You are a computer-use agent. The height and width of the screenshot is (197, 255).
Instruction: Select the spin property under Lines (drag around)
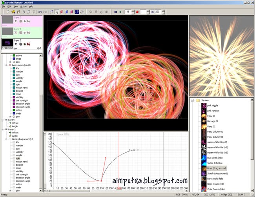[x=18, y=158]
